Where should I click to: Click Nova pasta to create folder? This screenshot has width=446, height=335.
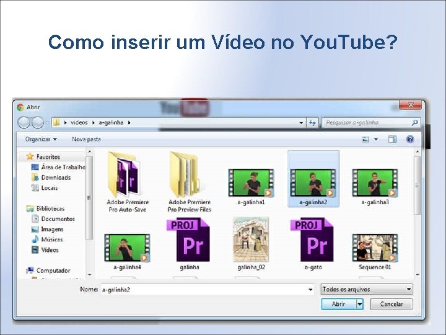[x=86, y=140]
